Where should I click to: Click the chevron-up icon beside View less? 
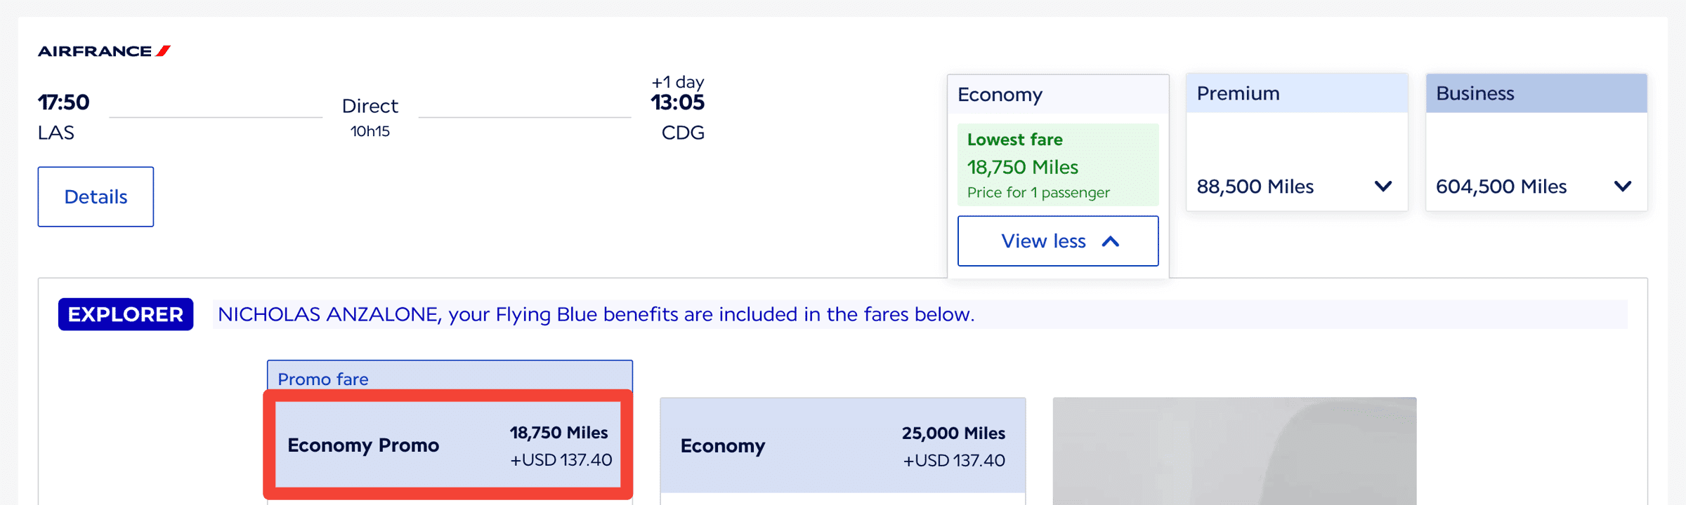[x=1111, y=241]
